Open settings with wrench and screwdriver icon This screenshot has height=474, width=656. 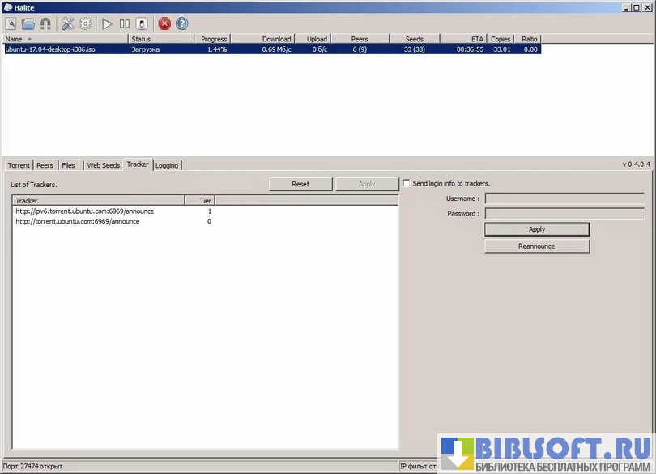[67, 23]
